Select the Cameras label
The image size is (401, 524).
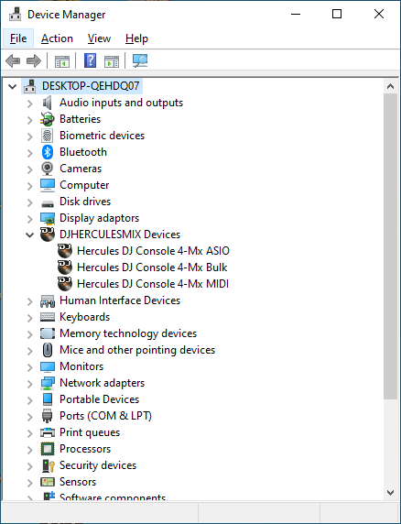(81, 169)
